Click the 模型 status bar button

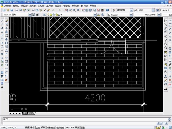pyautogui.click(x=82, y=128)
